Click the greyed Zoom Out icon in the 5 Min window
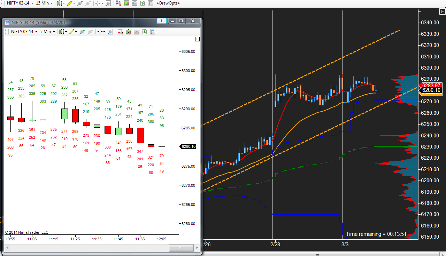 point(90,32)
